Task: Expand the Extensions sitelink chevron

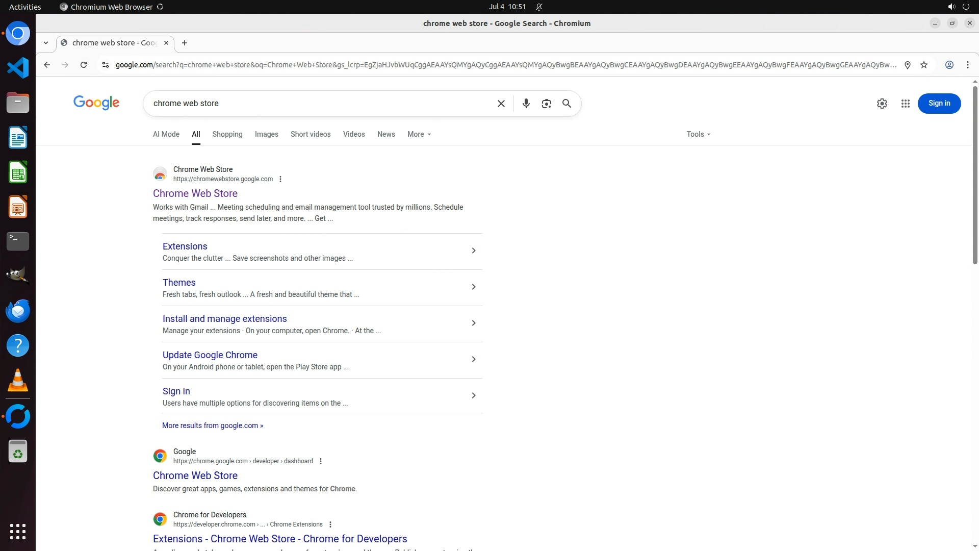Action: pos(473,251)
